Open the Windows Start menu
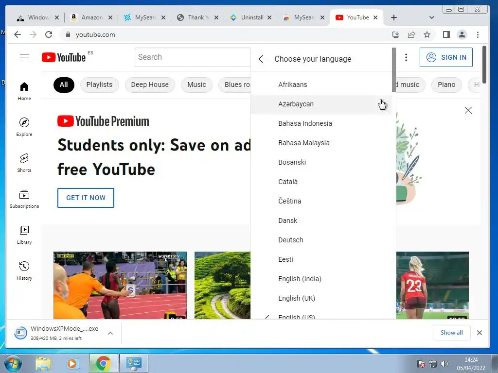Image resolution: width=498 pixels, height=373 pixels. tap(13, 363)
